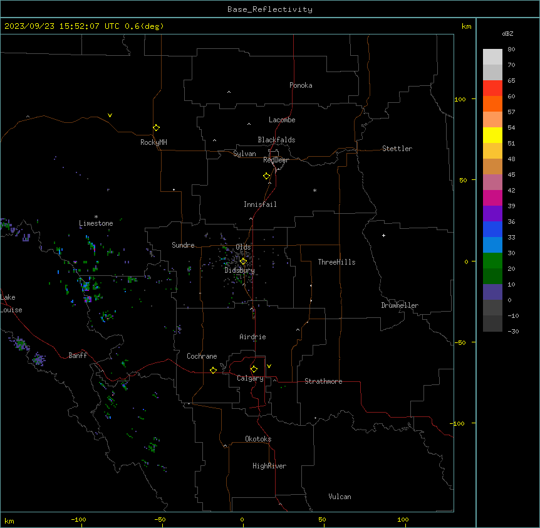Click the white plus marker north of Drumheller
Screen dimensions: 540x528
click(383, 235)
